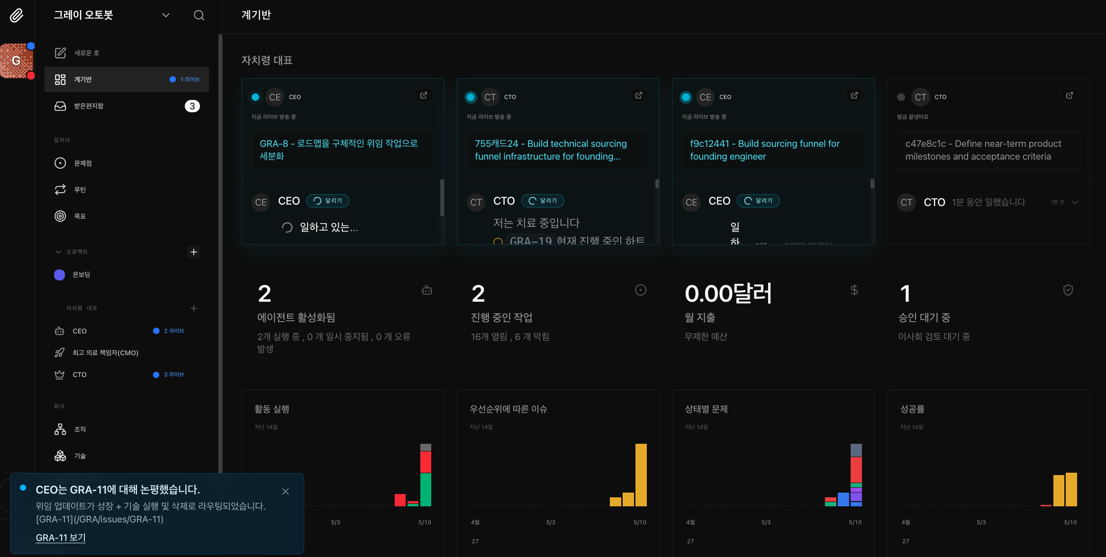Open the search magnifier icon
1106x557 pixels.
[199, 16]
